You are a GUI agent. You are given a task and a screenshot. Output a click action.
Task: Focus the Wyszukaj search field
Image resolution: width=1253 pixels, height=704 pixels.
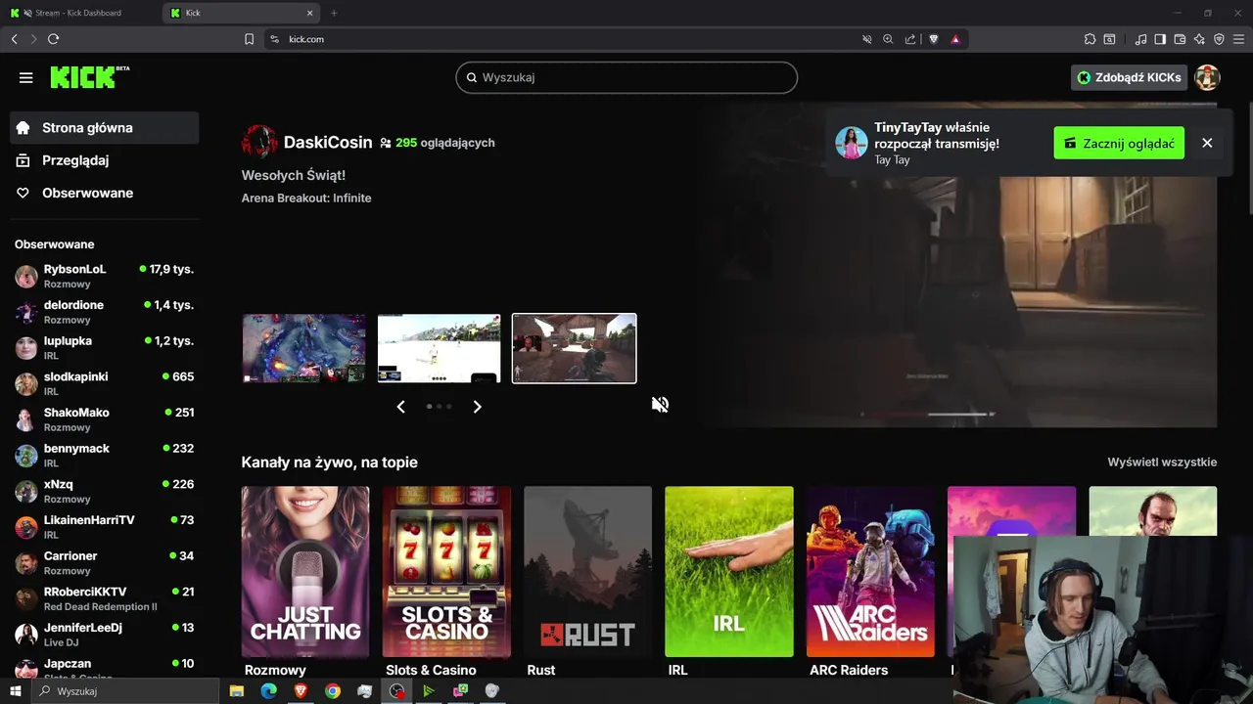pyautogui.click(x=626, y=77)
